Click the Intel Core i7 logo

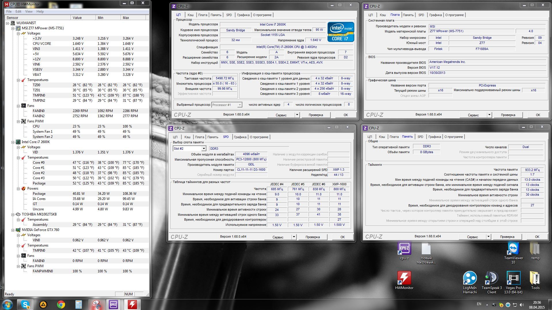(x=341, y=32)
